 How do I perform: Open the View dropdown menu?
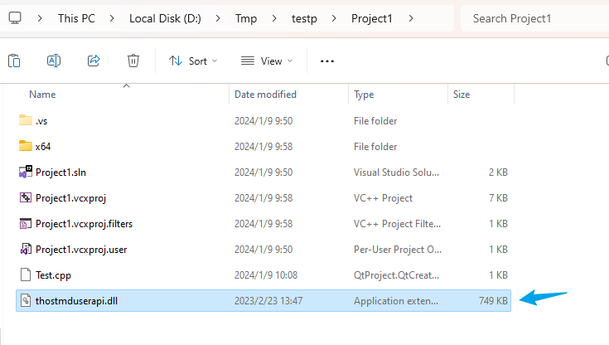(x=267, y=61)
